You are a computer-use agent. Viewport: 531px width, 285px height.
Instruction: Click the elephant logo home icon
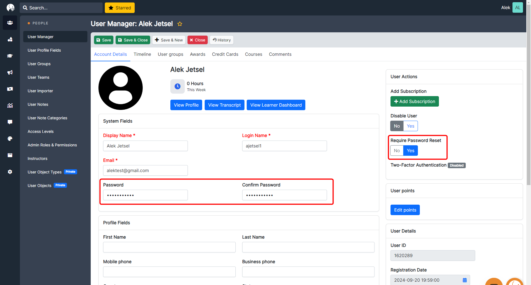(11, 7)
